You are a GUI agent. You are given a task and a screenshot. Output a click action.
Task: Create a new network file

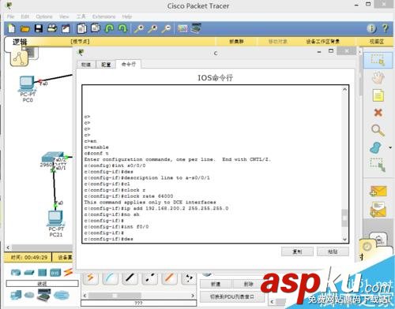coord(11,28)
